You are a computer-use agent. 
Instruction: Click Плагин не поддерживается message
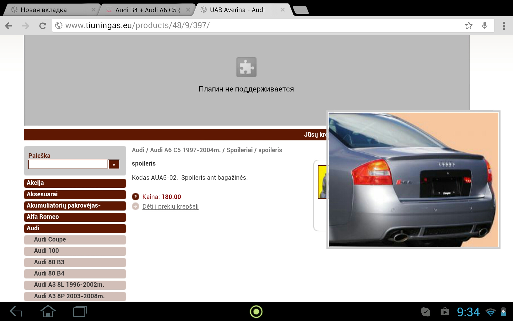[x=246, y=89]
